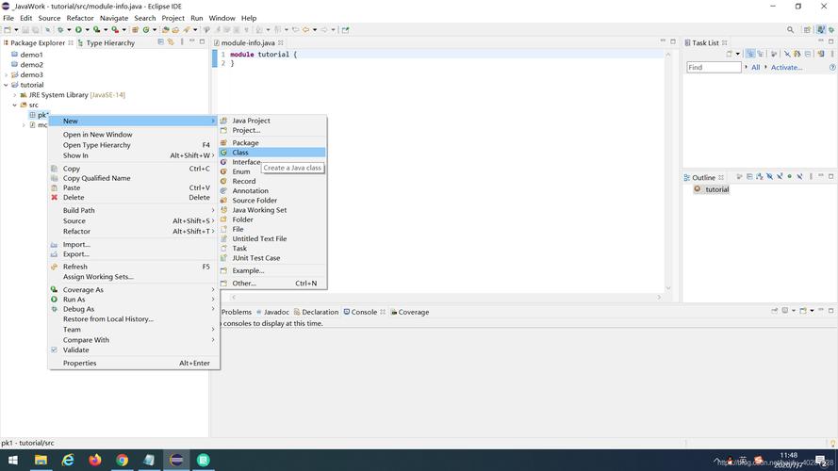Select Package in the New submenu
Image resolution: width=838 pixels, height=471 pixels.
coord(272,142)
